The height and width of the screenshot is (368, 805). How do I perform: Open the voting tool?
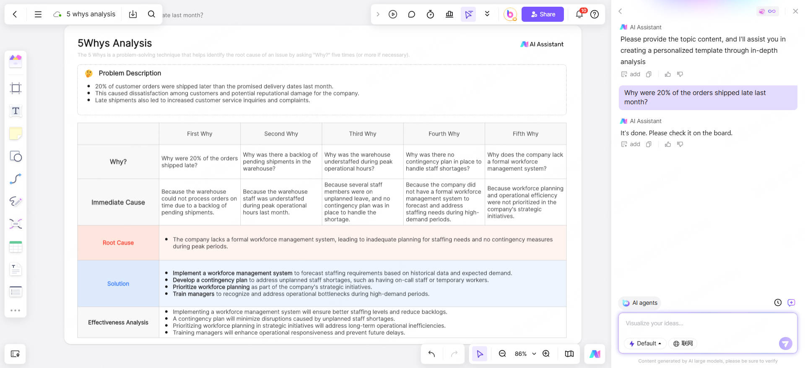(449, 14)
